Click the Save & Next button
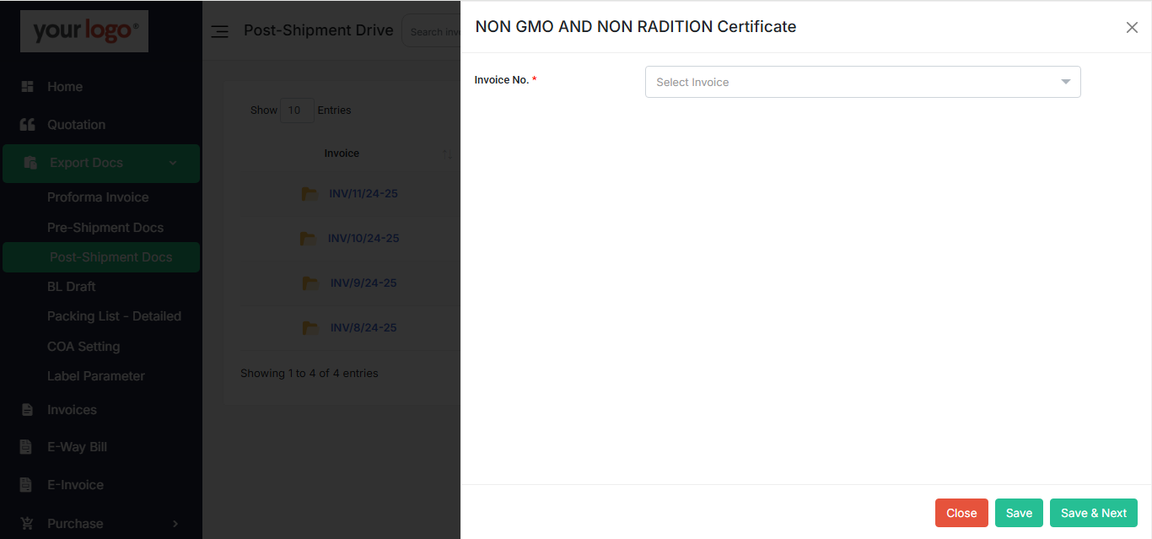This screenshot has height=539, width=1152. (x=1094, y=513)
